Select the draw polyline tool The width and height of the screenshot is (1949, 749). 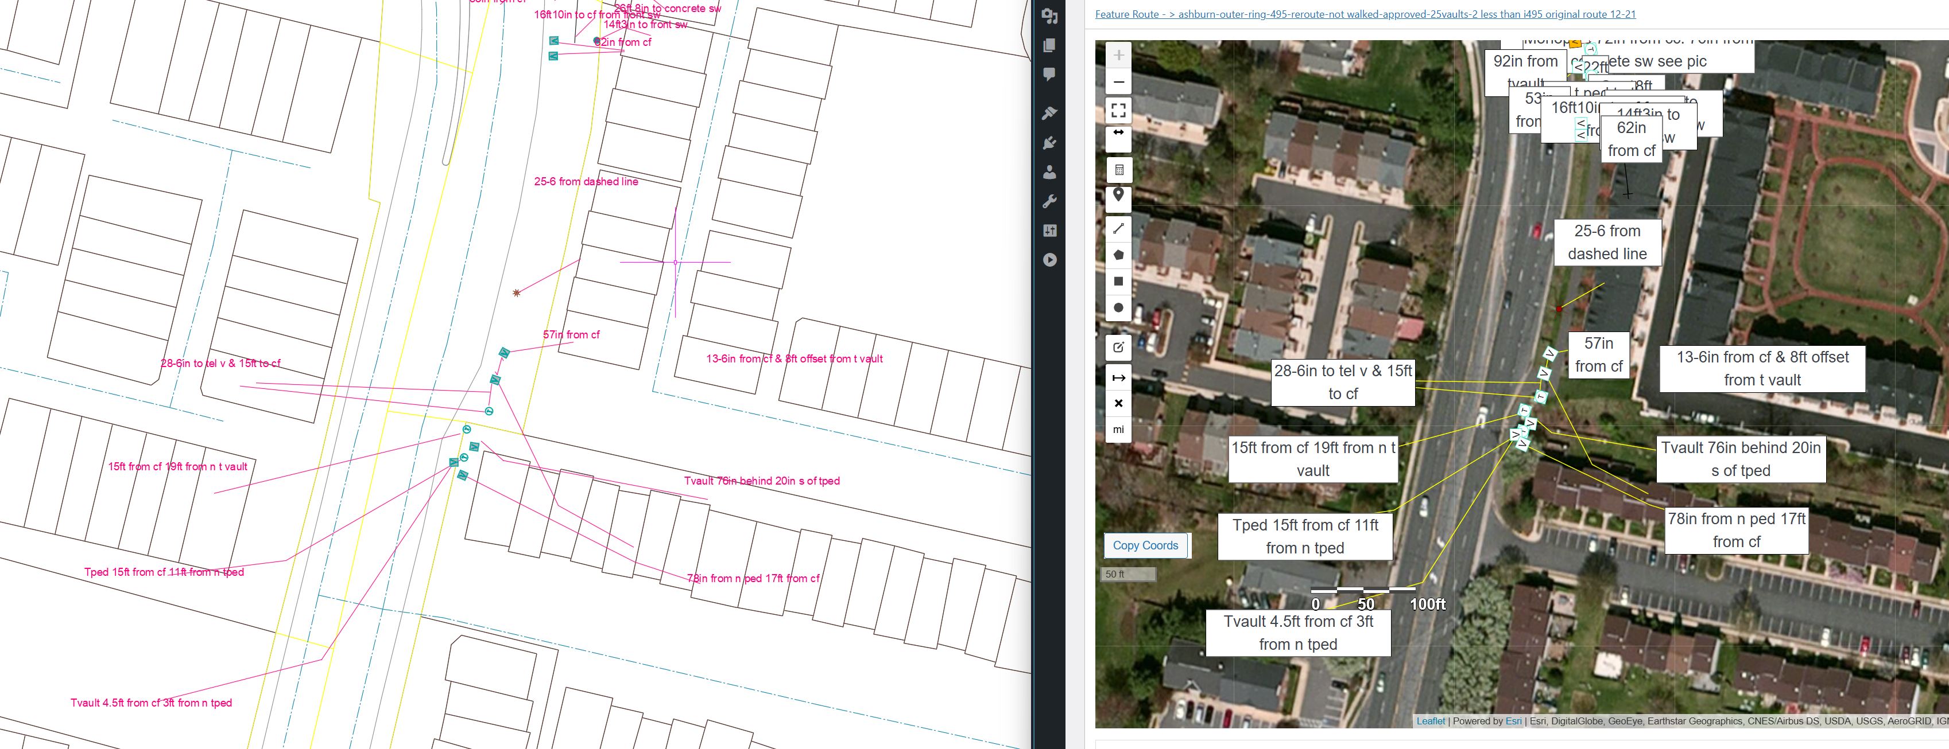[1118, 228]
